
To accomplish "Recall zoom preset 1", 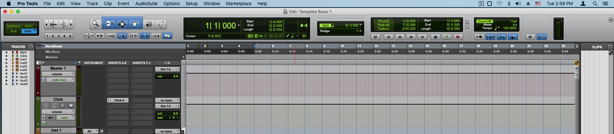I will [x=47, y=36].
